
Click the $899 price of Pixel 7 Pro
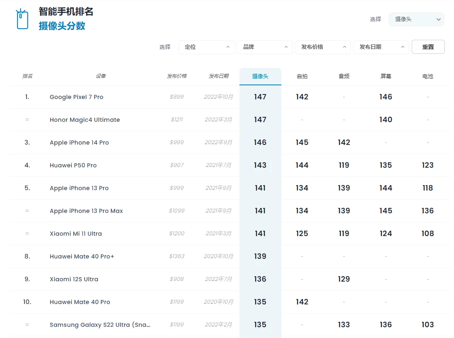point(177,97)
